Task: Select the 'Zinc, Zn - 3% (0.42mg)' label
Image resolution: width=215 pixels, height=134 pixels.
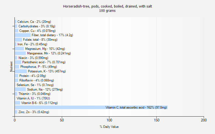Action: (34, 112)
